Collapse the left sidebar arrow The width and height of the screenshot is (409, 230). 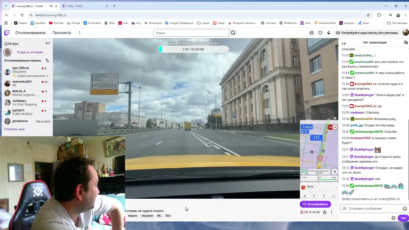(x=47, y=43)
